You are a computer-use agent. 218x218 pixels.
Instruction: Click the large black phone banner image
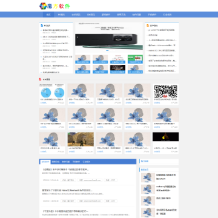click(x=109, y=38)
